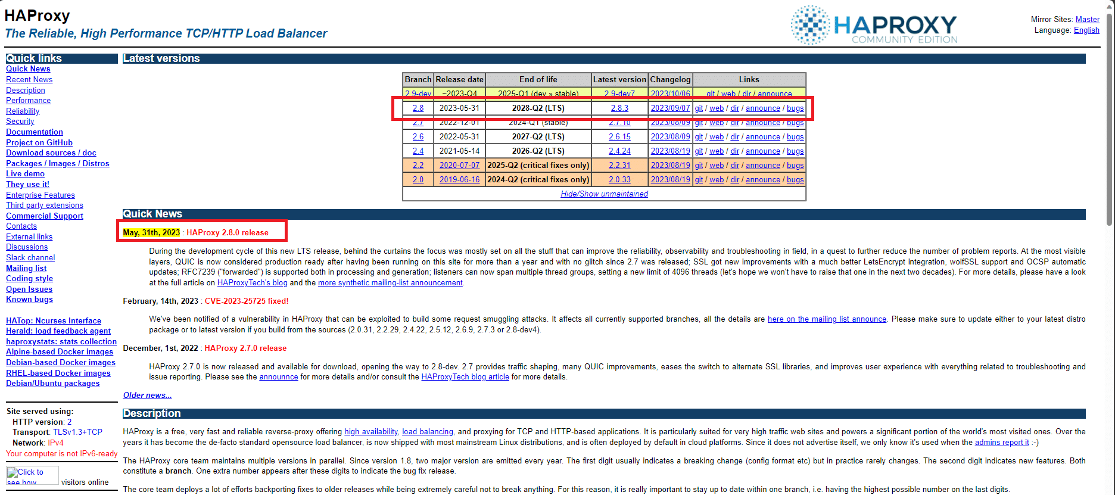Open External links in sidebar

tap(29, 236)
